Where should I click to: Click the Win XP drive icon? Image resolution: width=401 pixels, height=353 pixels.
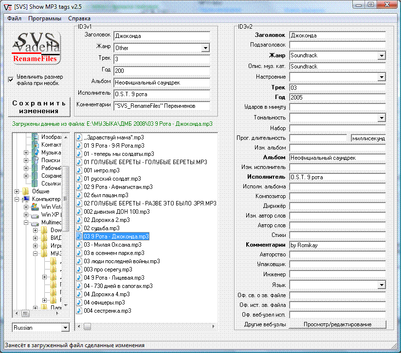coord(35,216)
